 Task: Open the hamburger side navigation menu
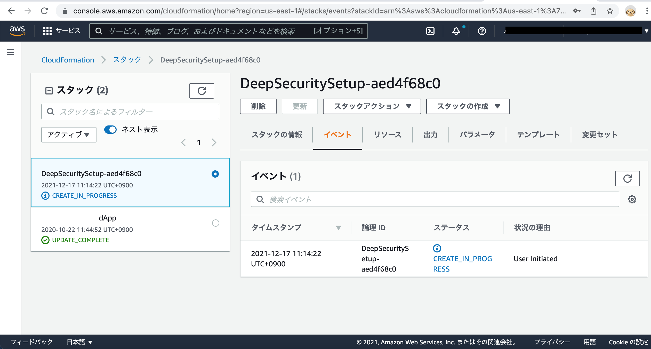pyautogui.click(x=10, y=52)
